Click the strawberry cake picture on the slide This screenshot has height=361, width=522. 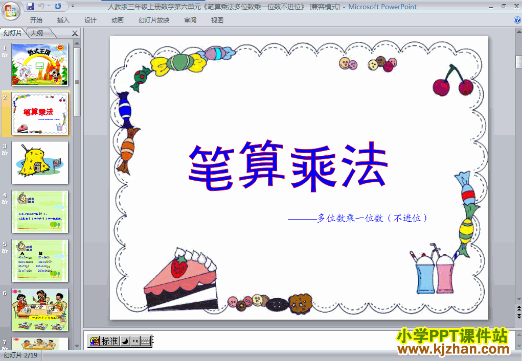pyautogui.click(x=182, y=279)
